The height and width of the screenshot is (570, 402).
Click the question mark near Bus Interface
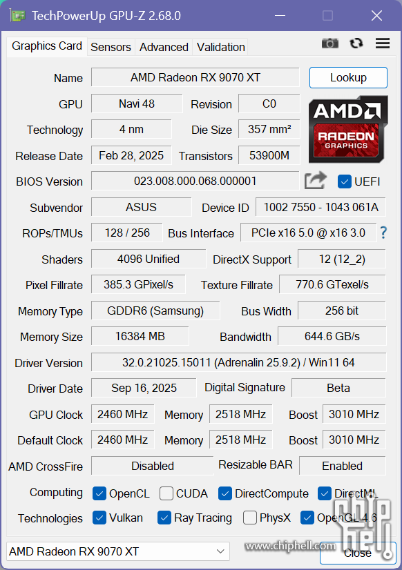383,233
